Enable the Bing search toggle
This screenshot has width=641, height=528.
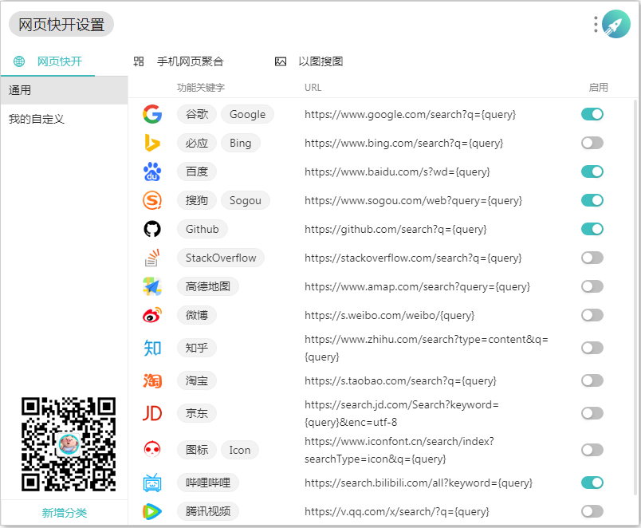tap(592, 143)
